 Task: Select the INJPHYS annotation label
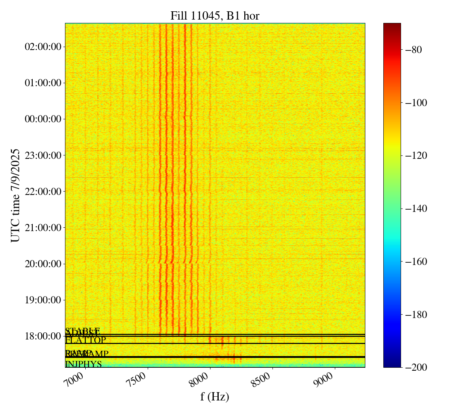tap(83, 364)
